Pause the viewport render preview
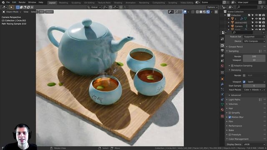 [216, 12]
